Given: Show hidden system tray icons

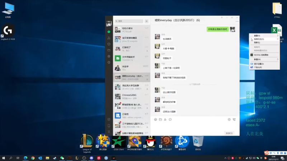Looking at the screenshot, I should click(x=225, y=158).
